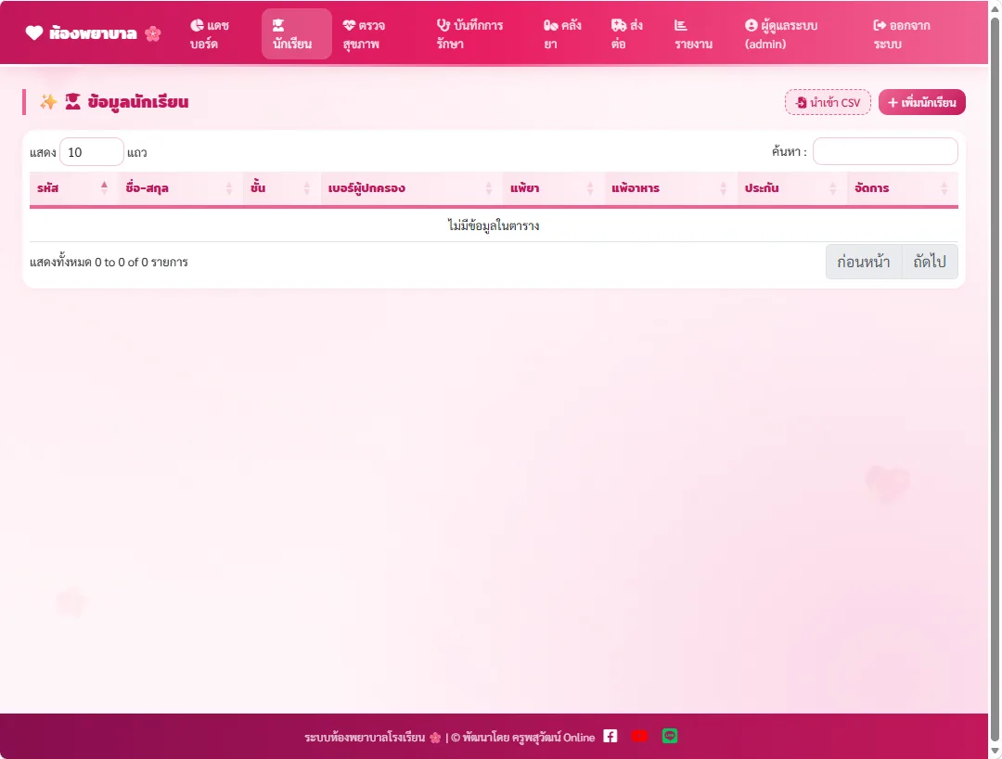Go to ส่งต่อ referral menu
1002x759 pixels.
pyautogui.click(x=629, y=34)
